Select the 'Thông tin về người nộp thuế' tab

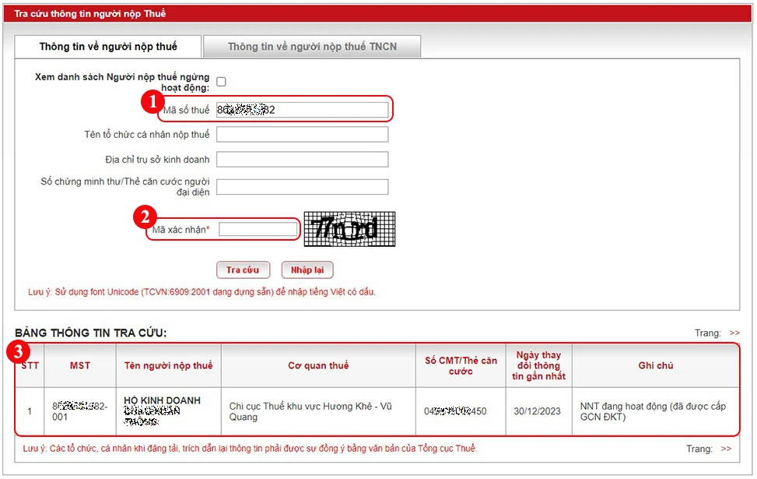point(107,46)
